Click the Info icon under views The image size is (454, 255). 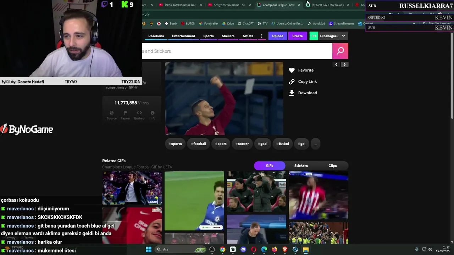point(153,113)
